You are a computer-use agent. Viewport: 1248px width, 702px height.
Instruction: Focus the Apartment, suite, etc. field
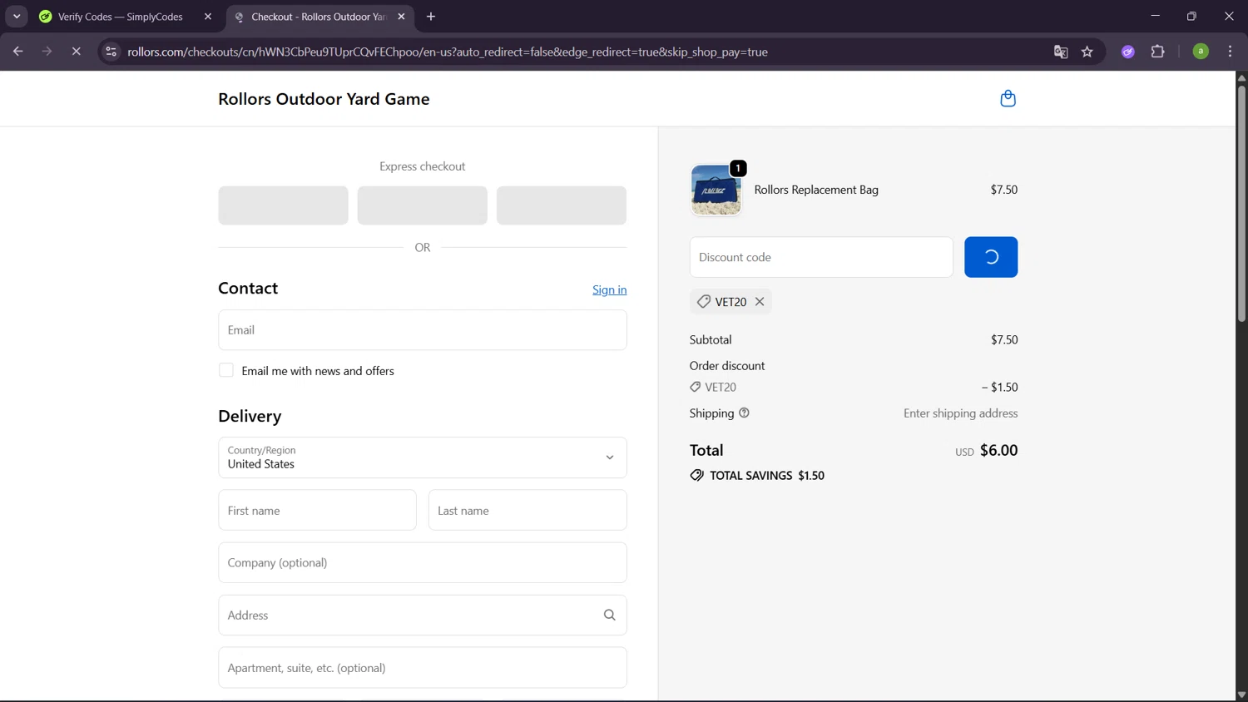pyautogui.click(x=423, y=668)
